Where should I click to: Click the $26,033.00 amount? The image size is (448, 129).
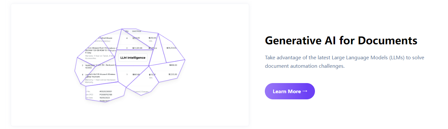(172, 48)
